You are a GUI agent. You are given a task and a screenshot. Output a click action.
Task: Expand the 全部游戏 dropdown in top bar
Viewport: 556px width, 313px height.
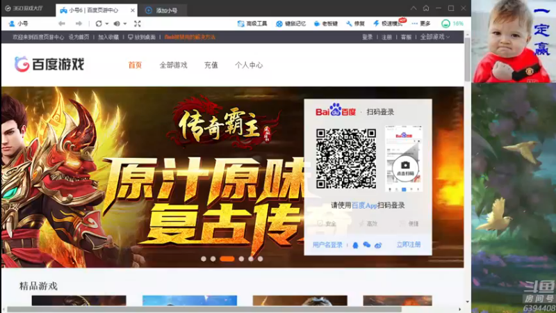click(x=435, y=37)
